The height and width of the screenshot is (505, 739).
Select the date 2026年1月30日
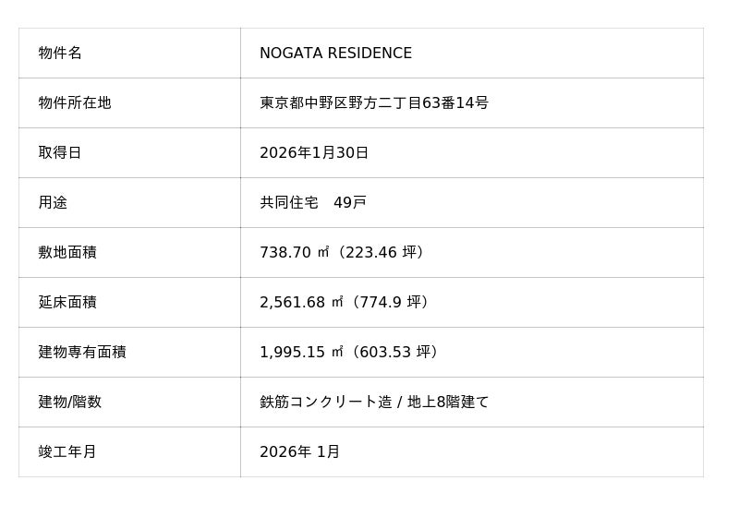[314, 153]
